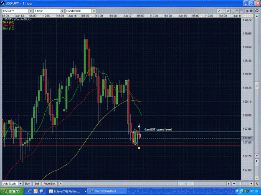Open the Windows start menu
This screenshot has width=261, height=195.
pyautogui.click(x=12, y=191)
